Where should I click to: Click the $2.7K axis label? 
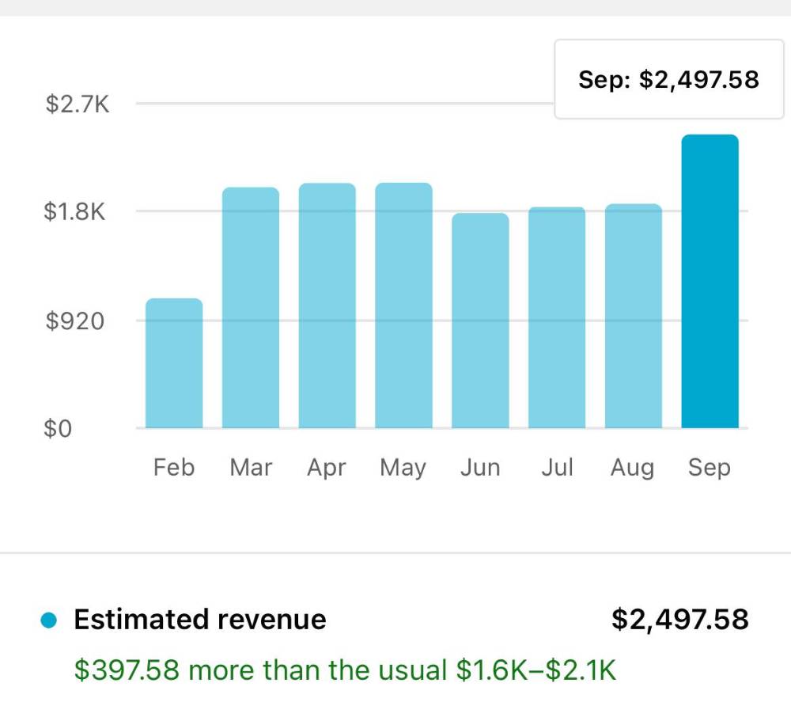click(x=78, y=104)
